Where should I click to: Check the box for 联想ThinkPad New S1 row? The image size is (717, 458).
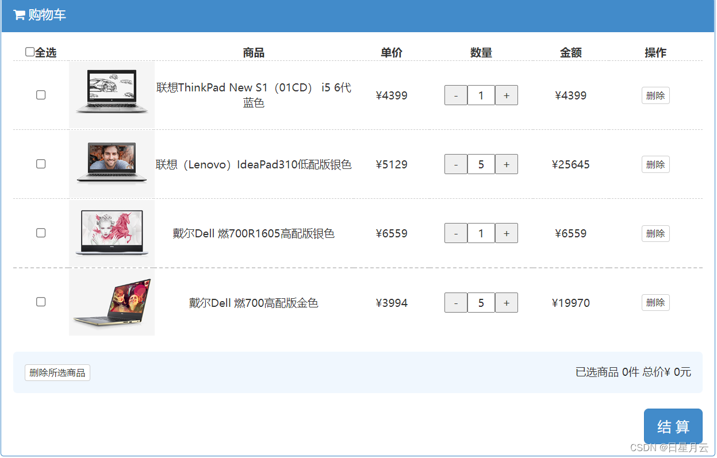[x=41, y=95]
